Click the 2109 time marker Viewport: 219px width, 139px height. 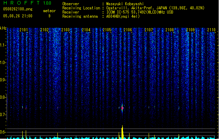pyautogui.click(x=190, y=30)
